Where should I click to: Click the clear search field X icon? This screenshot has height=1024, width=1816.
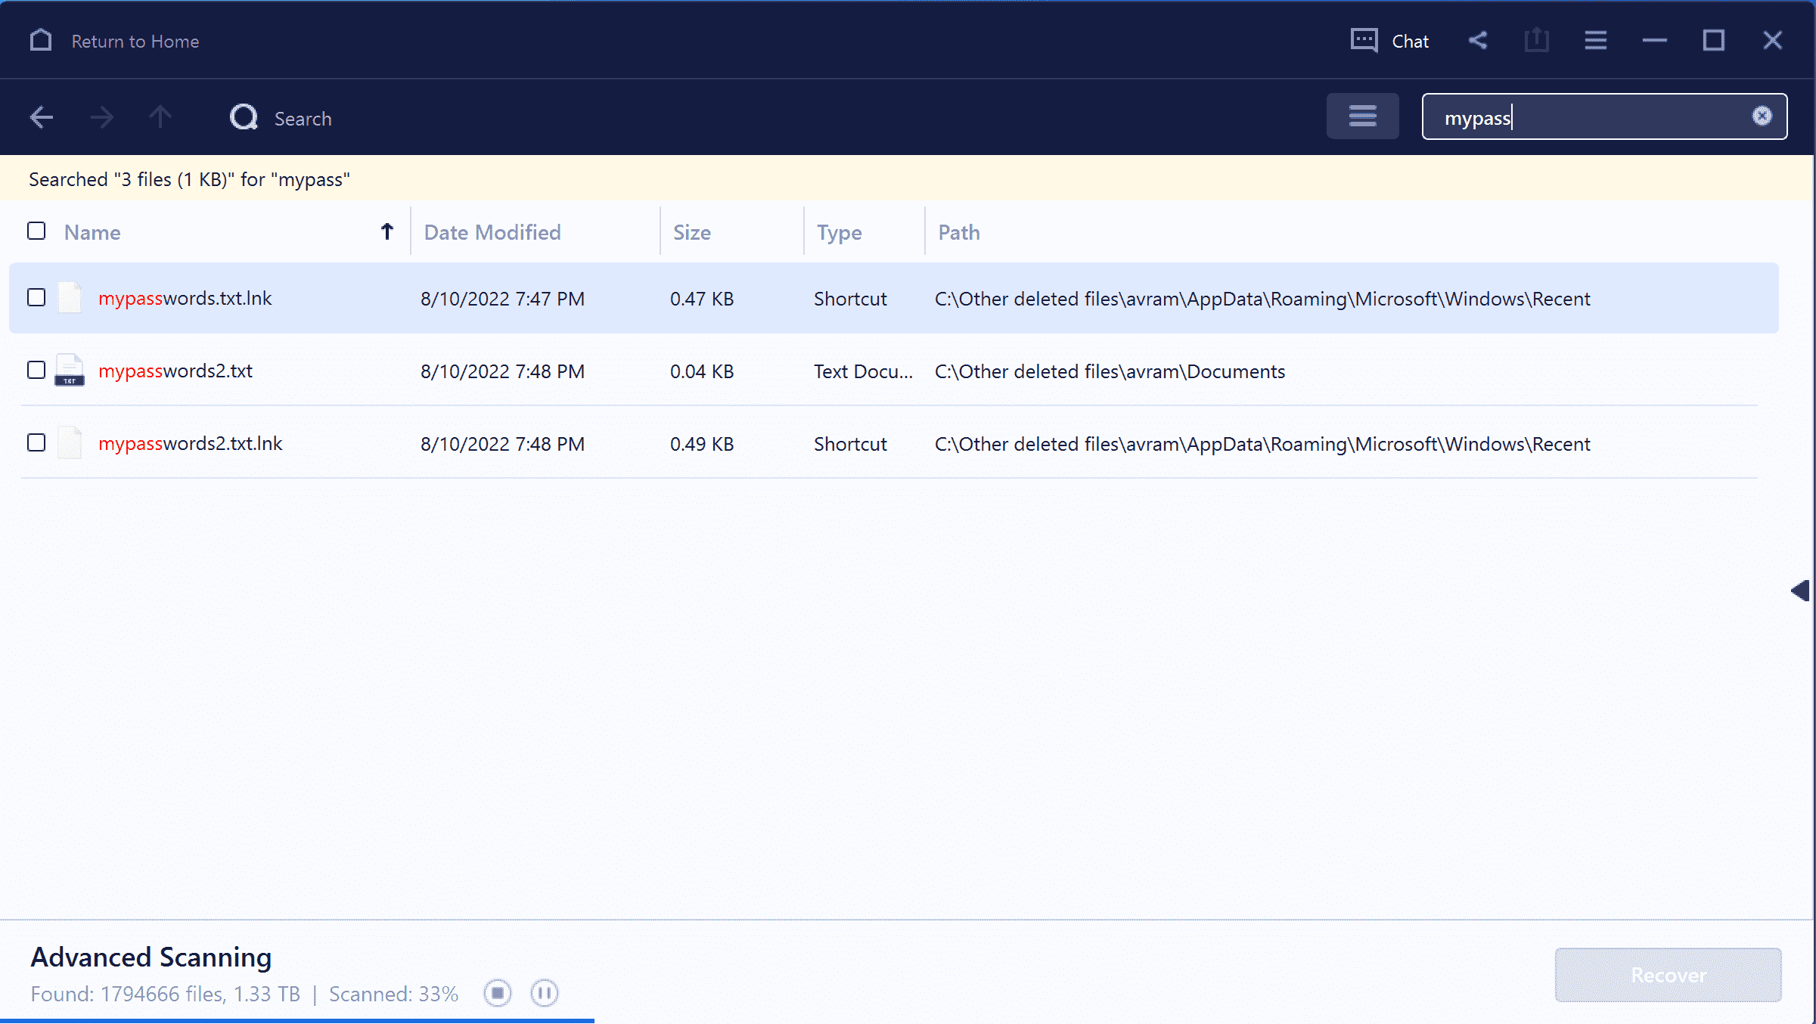click(1762, 116)
